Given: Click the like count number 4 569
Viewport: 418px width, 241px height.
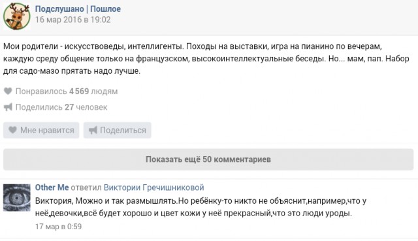Looking at the screenshot, I should (79, 91).
